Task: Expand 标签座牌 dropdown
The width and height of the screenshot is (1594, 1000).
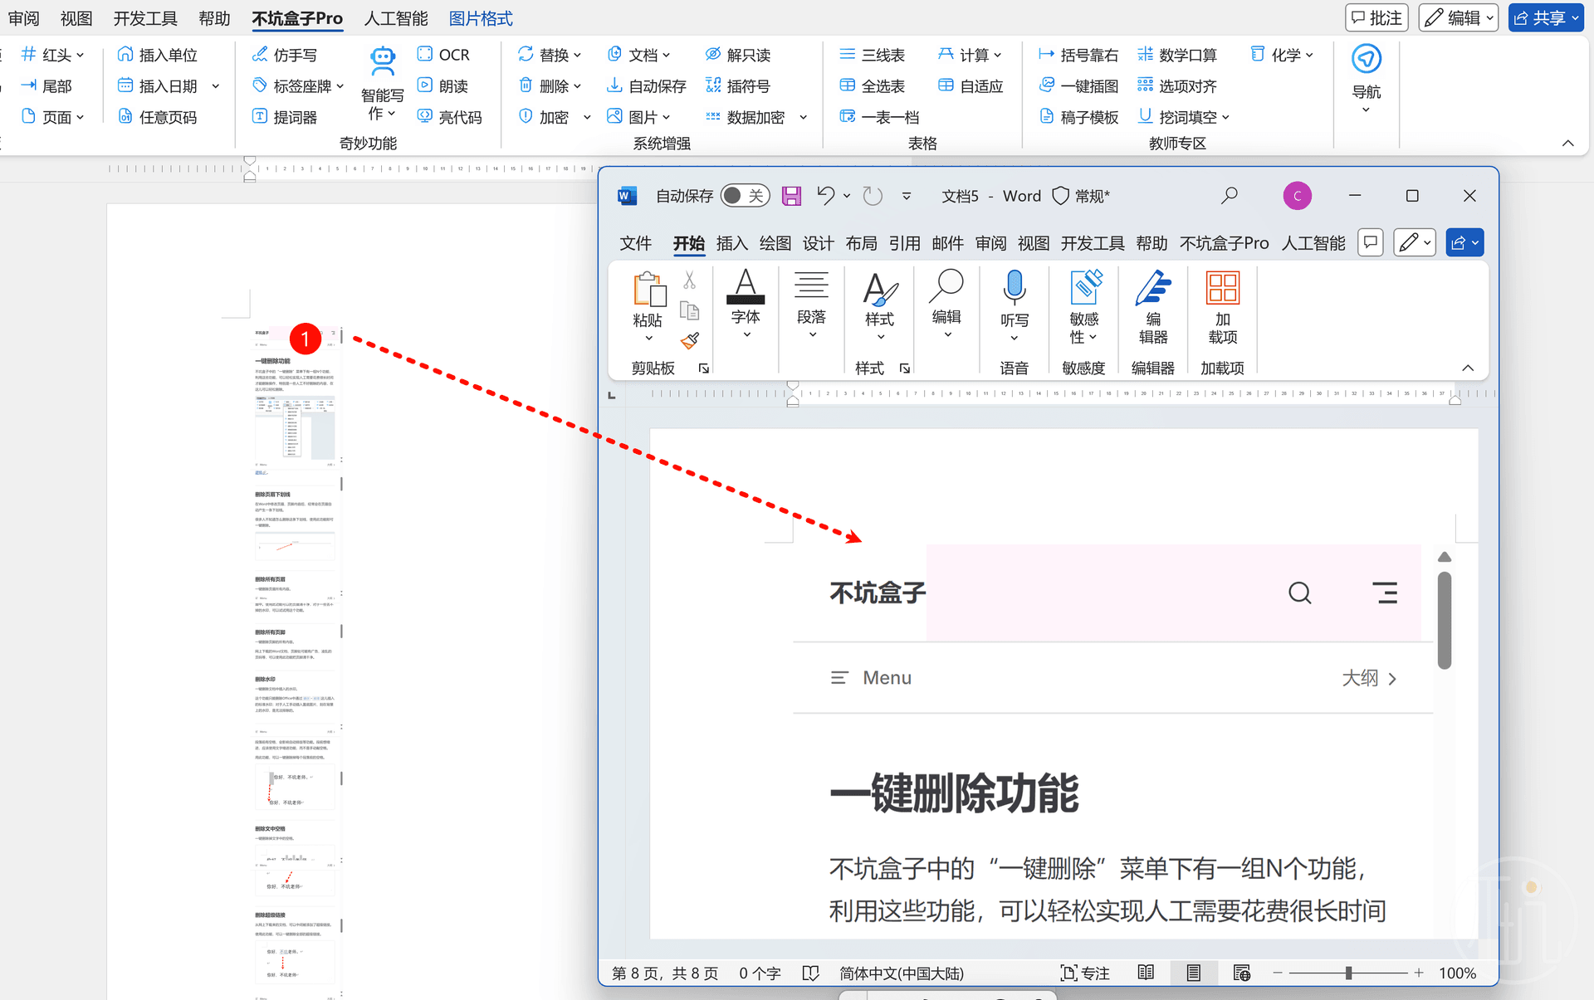Action: [340, 85]
